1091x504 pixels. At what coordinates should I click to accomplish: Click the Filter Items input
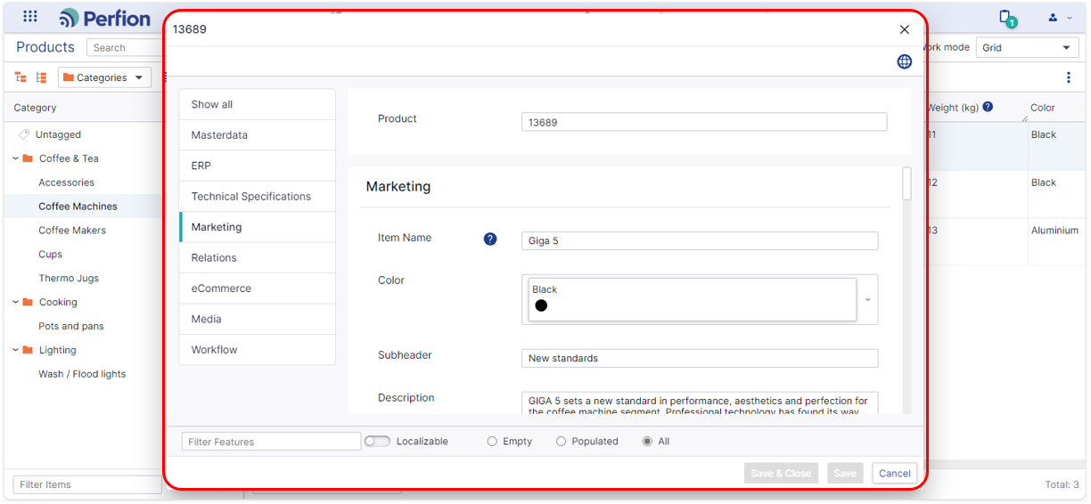pyautogui.click(x=87, y=484)
